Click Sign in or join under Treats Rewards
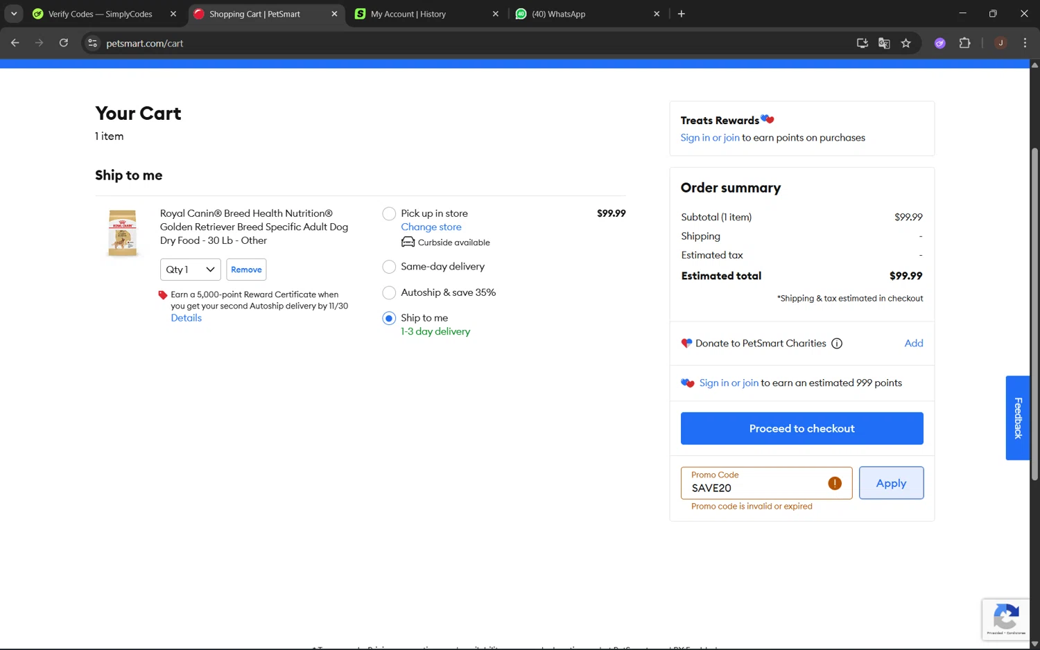This screenshot has width=1040, height=650. [x=710, y=138]
